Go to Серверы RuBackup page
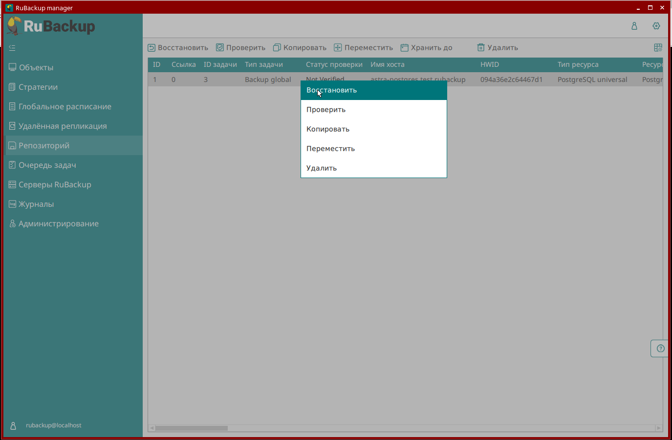Image resolution: width=672 pixels, height=440 pixels. (73, 184)
